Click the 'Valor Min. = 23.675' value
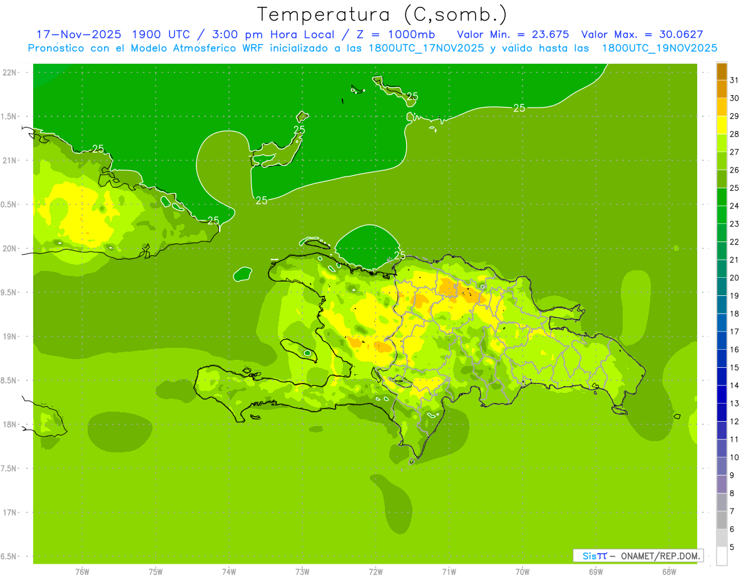751x580 pixels. click(x=513, y=34)
